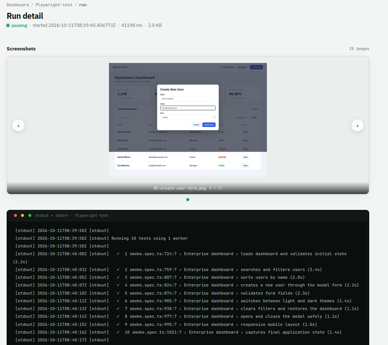Click the passing status label
Screen dimensions: 388x345
point(19,25)
